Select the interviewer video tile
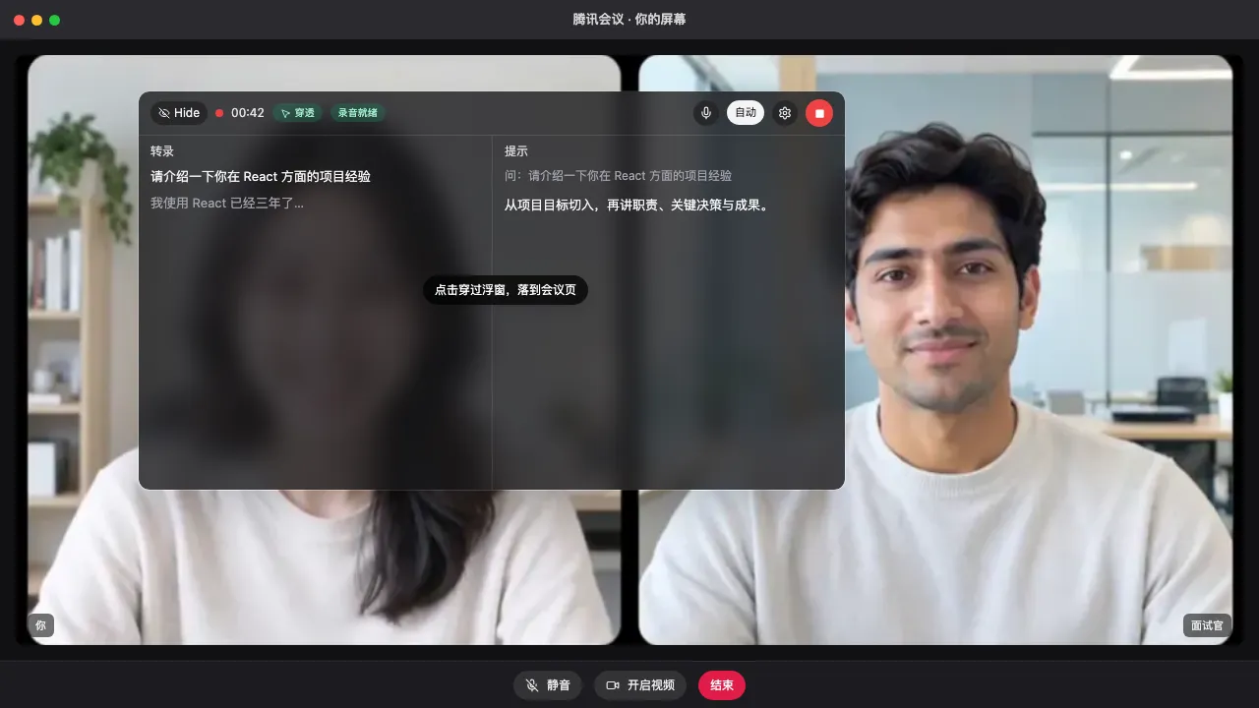The height and width of the screenshot is (708, 1259). [935, 350]
